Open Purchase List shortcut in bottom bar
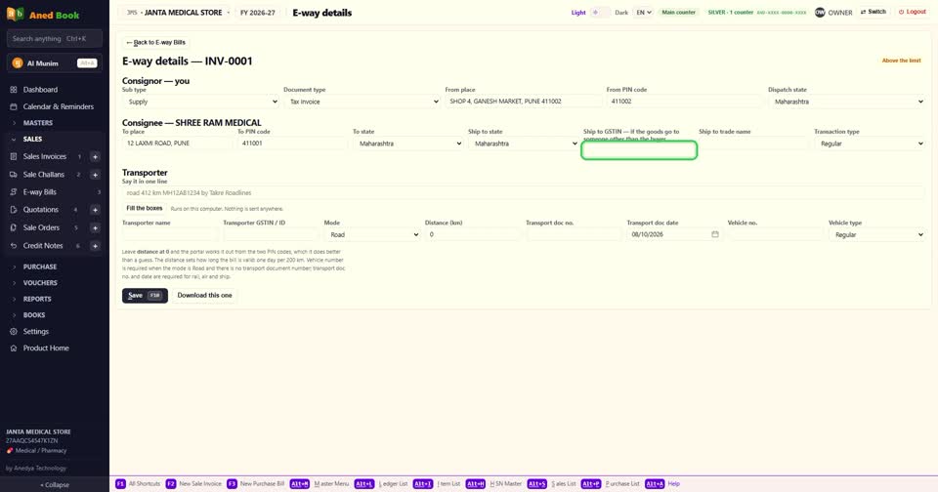The height and width of the screenshot is (492, 938). 610,483
